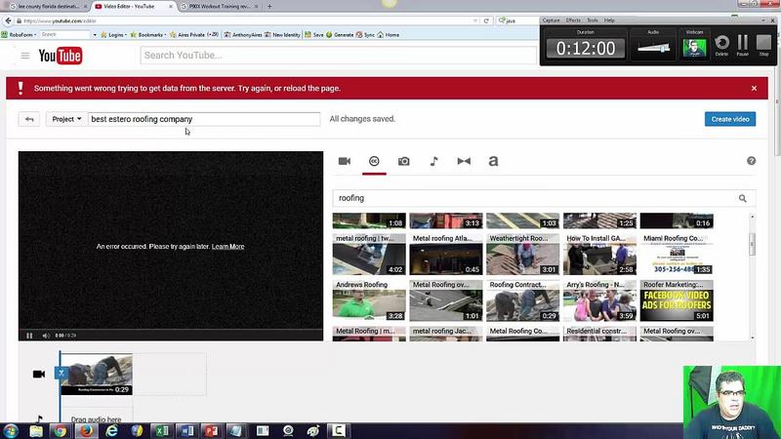Open the Project dropdown

[x=66, y=119]
